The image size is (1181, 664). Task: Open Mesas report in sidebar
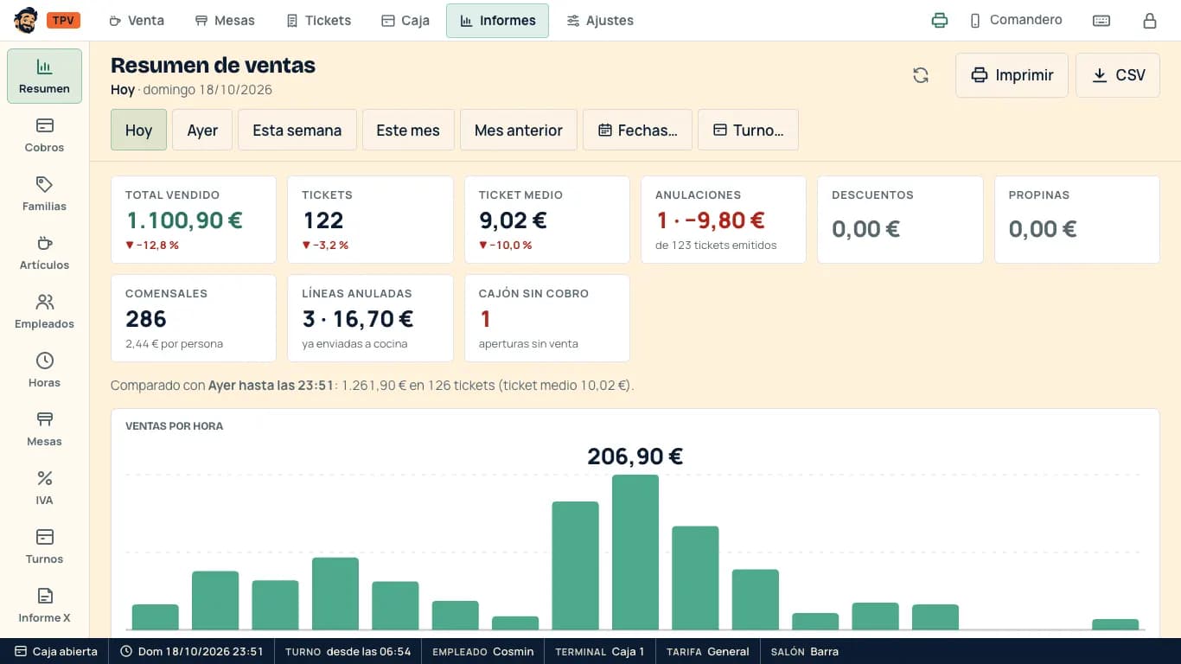point(44,429)
